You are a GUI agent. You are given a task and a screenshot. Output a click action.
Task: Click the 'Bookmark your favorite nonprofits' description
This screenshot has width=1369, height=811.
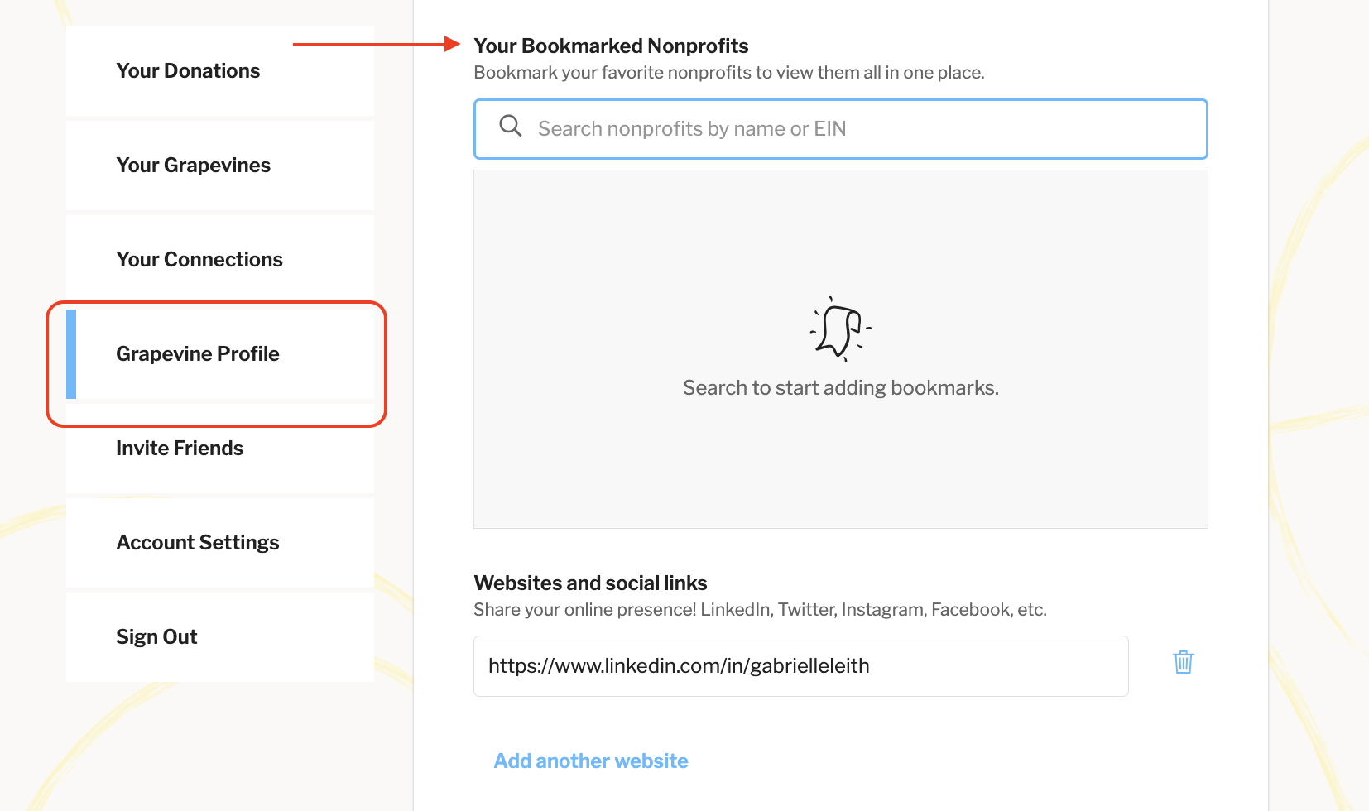click(728, 73)
